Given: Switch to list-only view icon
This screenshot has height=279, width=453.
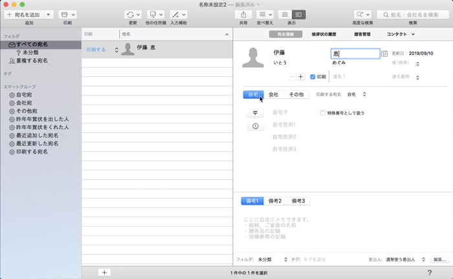Looking at the screenshot, I should pos(285,14).
